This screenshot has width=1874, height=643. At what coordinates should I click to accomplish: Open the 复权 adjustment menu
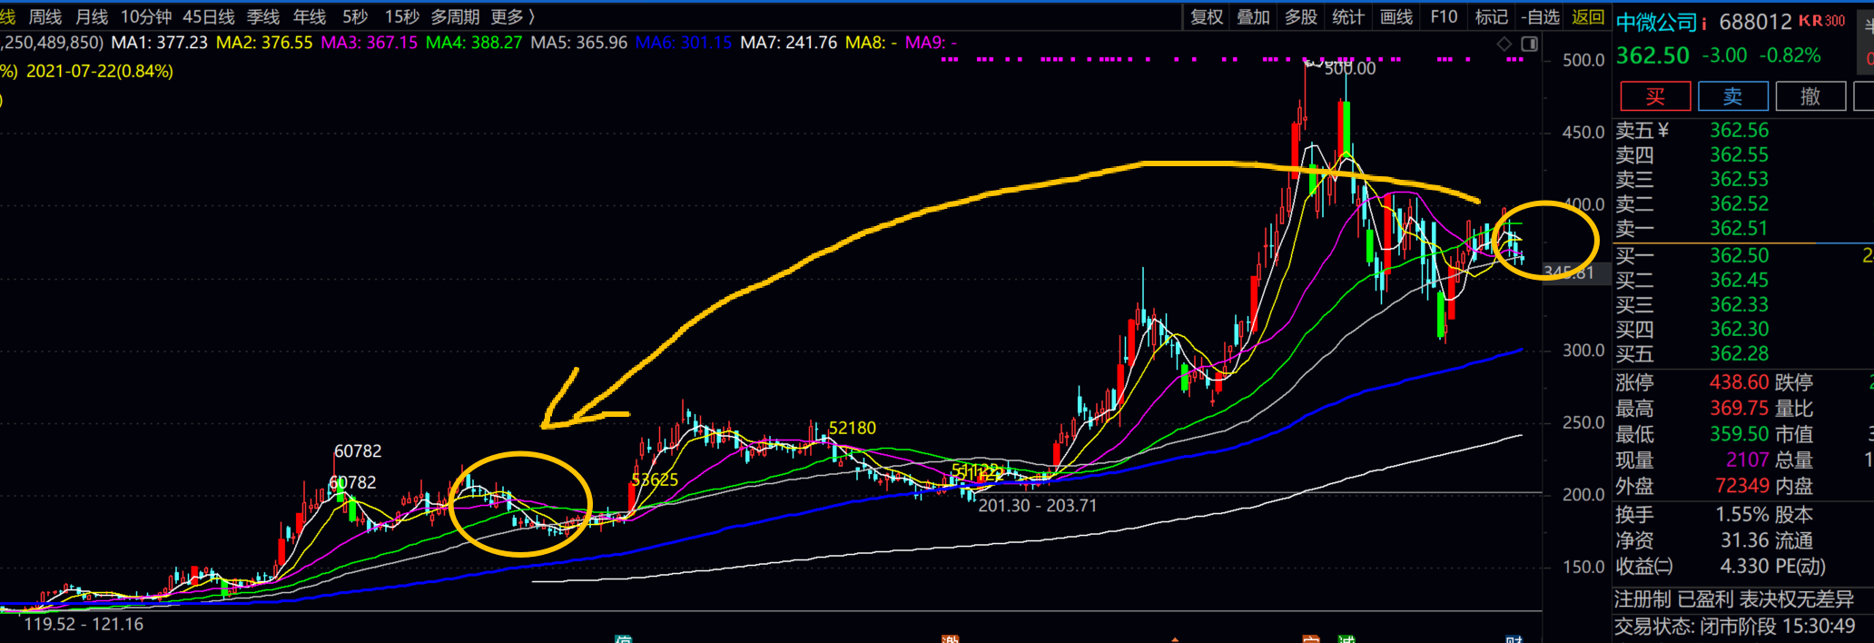click(x=1208, y=17)
